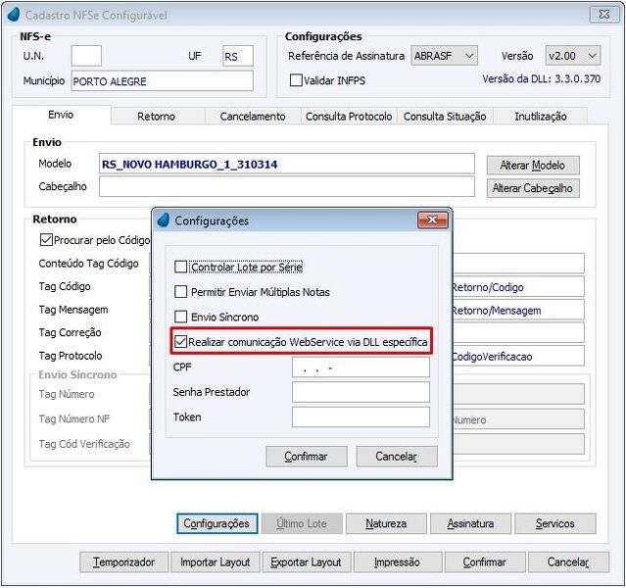Click the Alterar Modelo button
The image size is (626, 588).
pyautogui.click(x=533, y=165)
